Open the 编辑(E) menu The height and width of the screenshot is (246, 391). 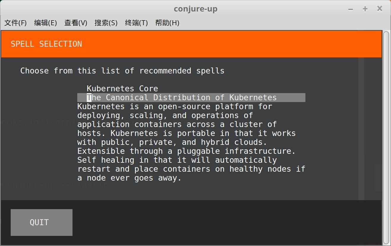coord(45,23)
